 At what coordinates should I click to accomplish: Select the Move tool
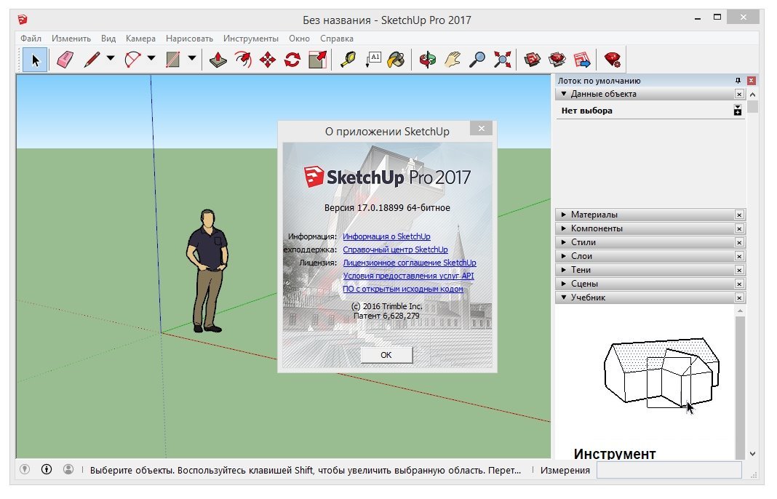(x=268, y=60)
